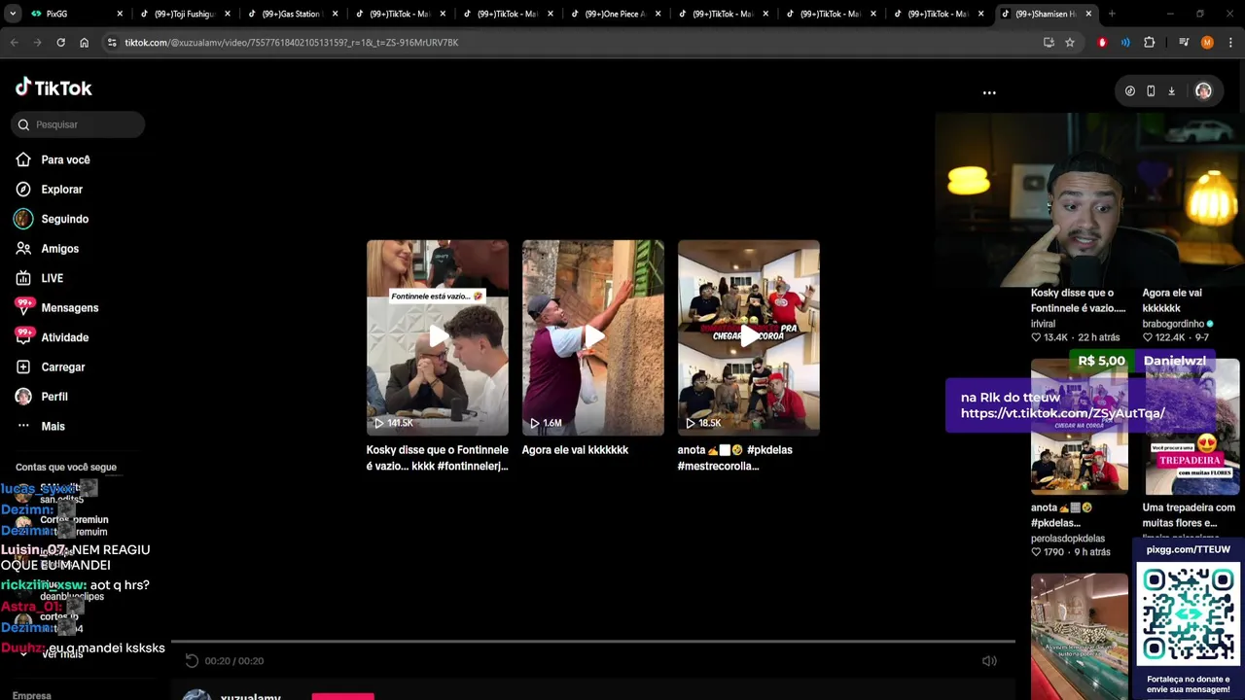Viewport: 1245px width, 700px height.
Task: Go to the Explorar page
Action: [x=61, y=190]
